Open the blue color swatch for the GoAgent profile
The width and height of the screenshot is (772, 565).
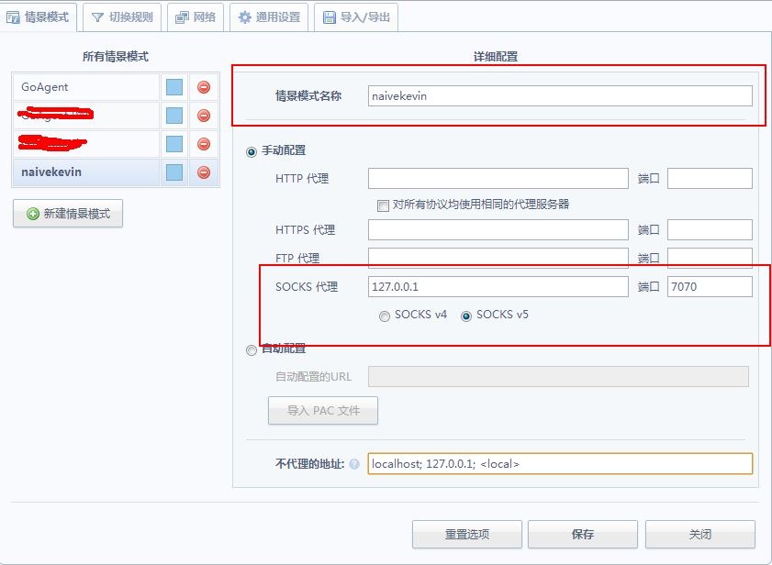174,87
